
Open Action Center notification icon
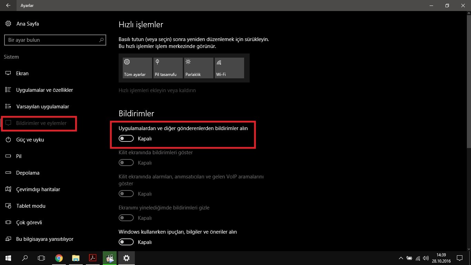pyautogui.click(x=460, y=258)
